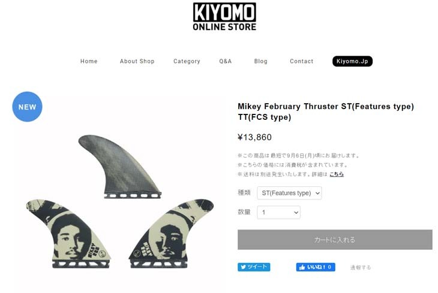
Task: Open the Q&A page
Action: (x=226, y=61)
